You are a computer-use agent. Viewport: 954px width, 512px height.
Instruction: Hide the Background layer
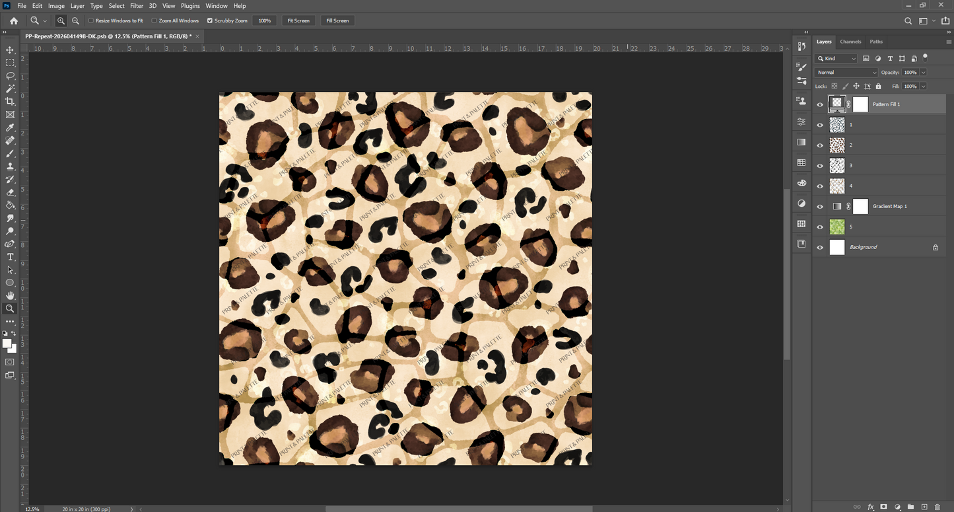820,248
